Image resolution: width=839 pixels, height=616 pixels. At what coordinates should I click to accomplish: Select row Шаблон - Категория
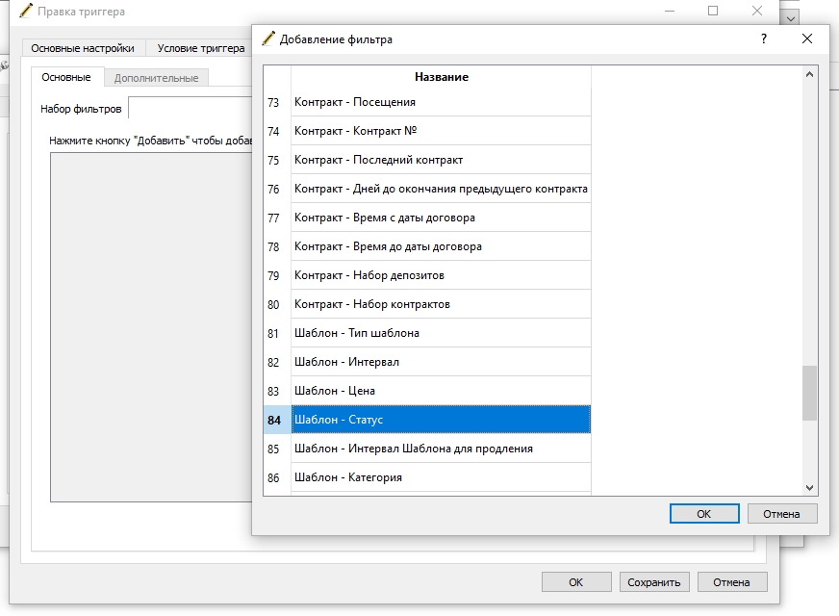pos(442,477)
